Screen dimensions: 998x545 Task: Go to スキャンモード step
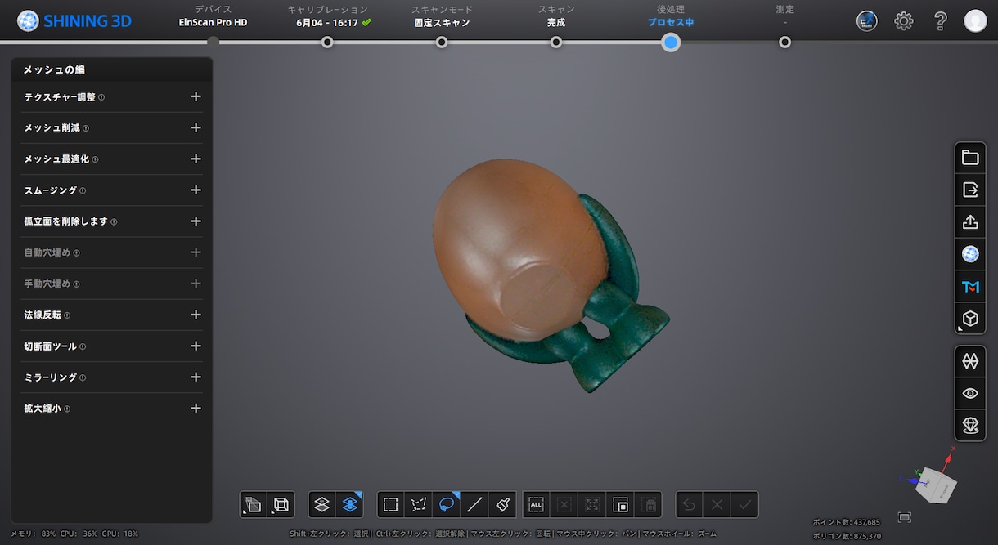coord(442,16)
